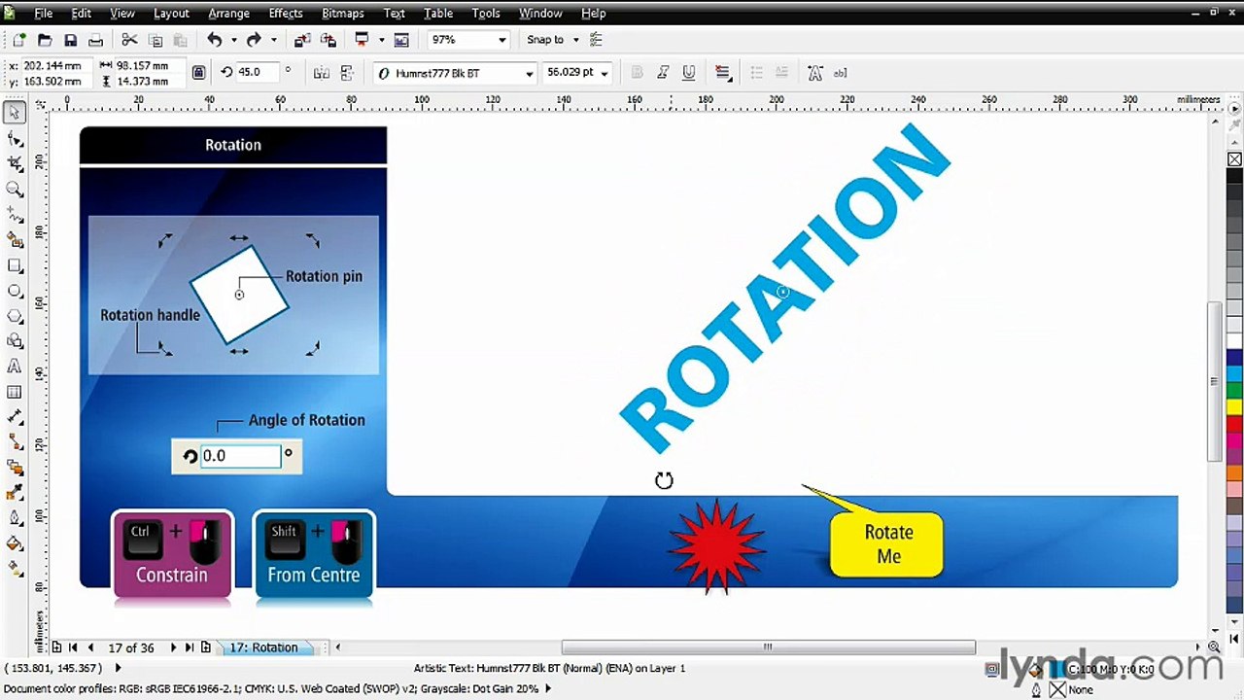Print the document
Viewport: 1244px width, 700px height.
pos(95,40)
